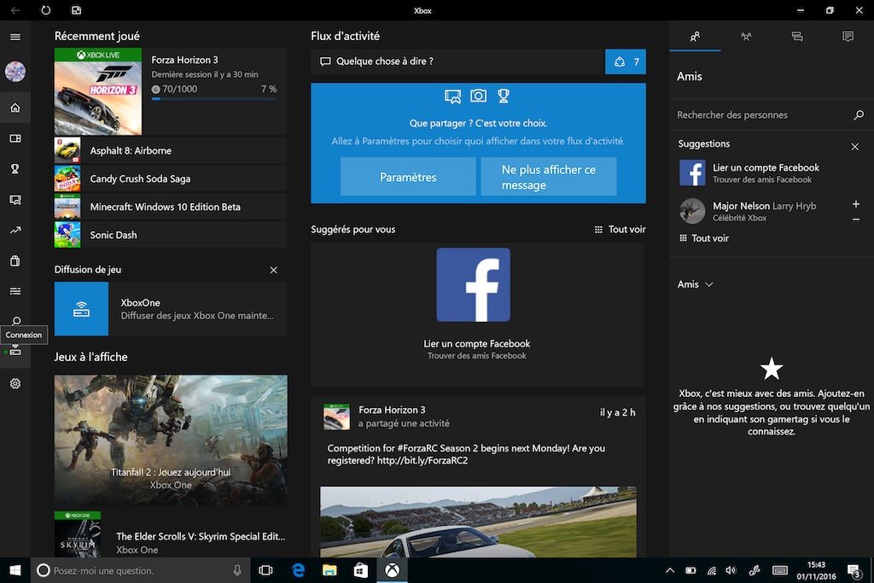This screenshot has height=583, width=874.
Task: Open Game DVR sidebar icon
Action: (x=15, y=200)
